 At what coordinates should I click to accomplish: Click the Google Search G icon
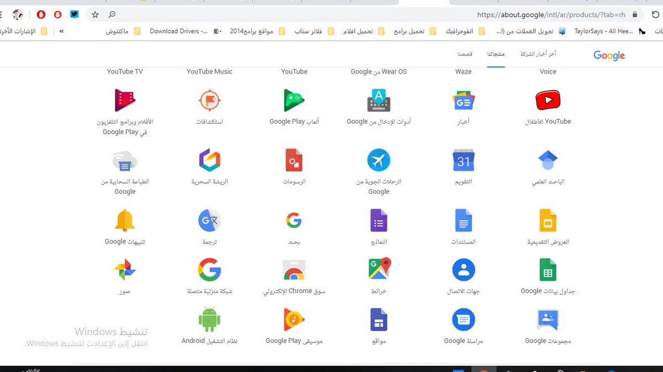(x=294, y=221)
